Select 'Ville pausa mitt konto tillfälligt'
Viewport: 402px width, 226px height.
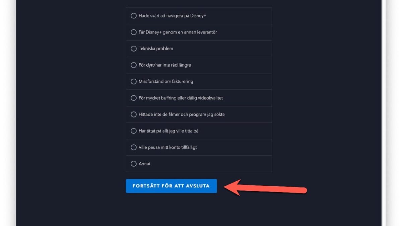pyautogui.click(x=133, y=147)
